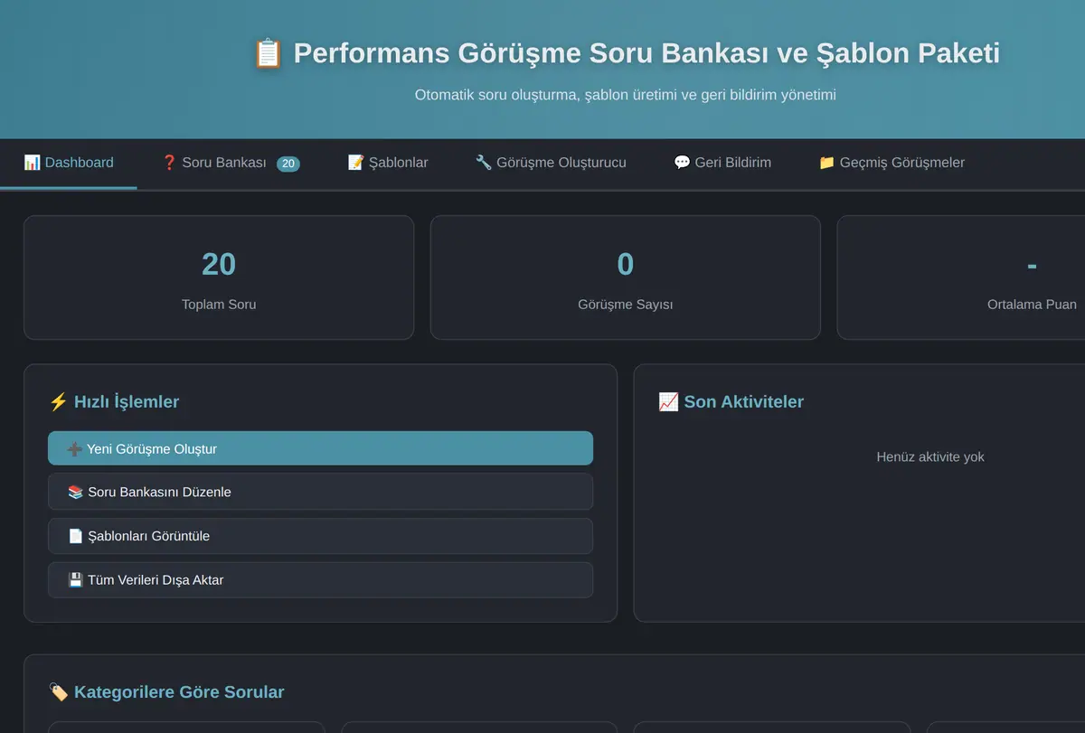Open the Geri Bildirim tab
The width and height of the screenshot is (1085, 733).
click(722, 163)
